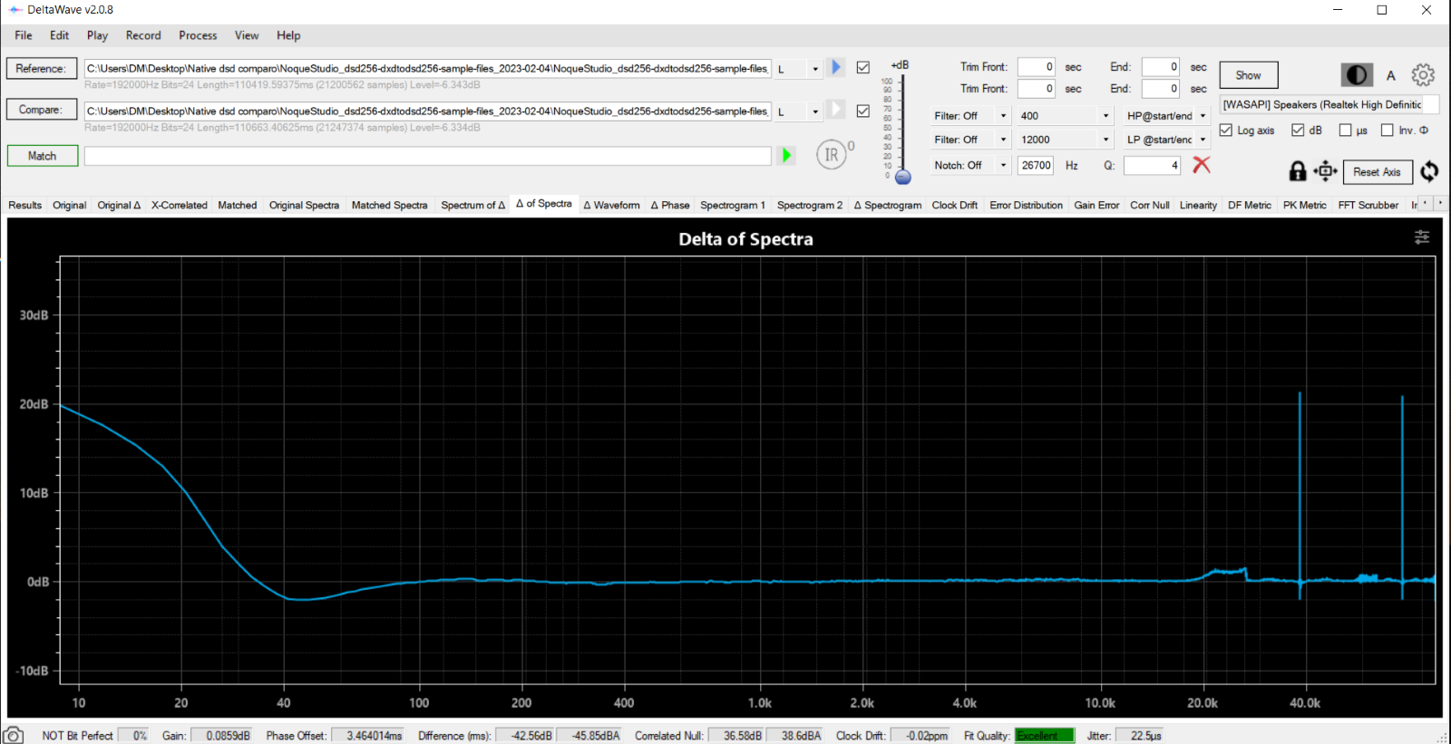Expand the reference channel L dropdown

tap(814, 69)
